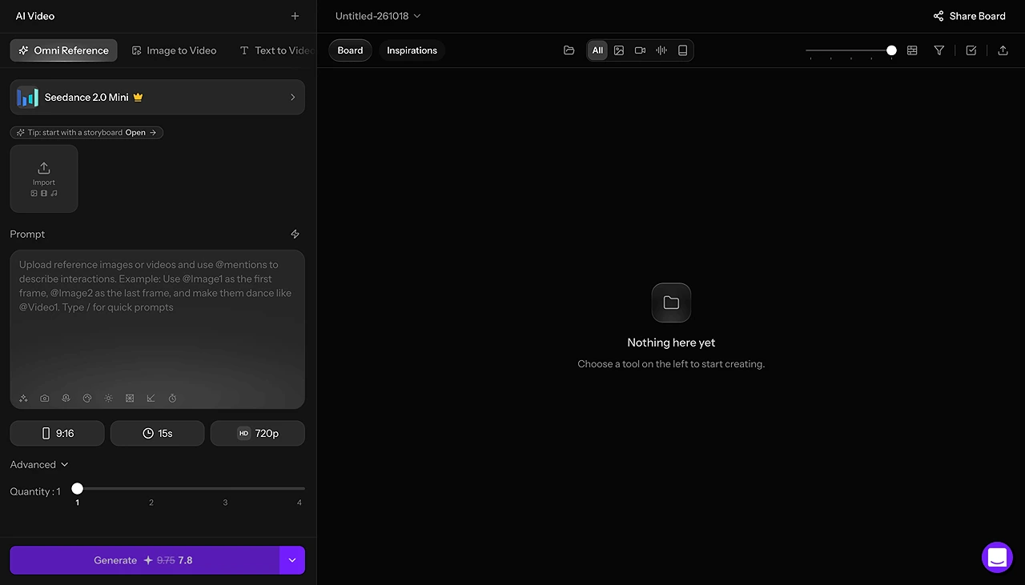Open the funnel filter icon
The height and width of the screenshot is (585, 1025).
[x=939, y=50]
